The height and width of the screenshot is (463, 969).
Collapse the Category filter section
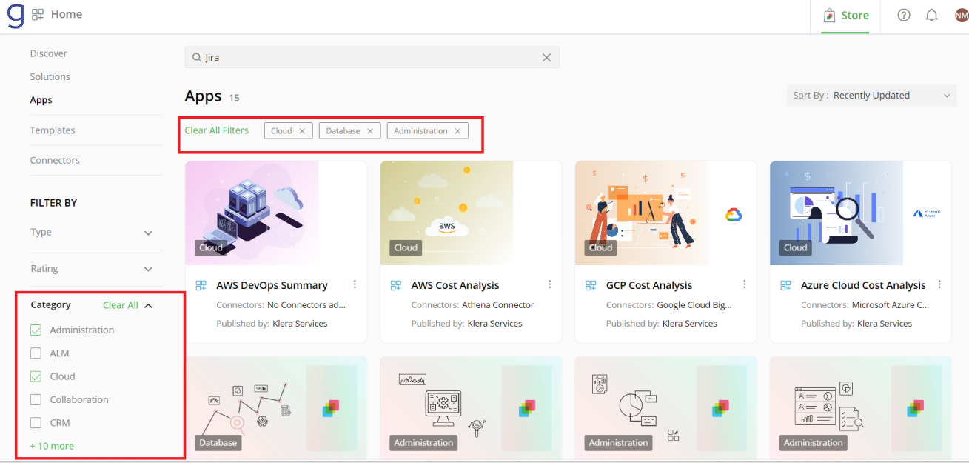[148, 306]
